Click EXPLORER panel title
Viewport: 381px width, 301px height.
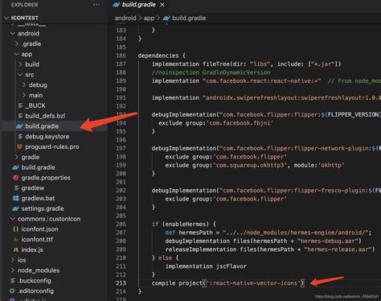point(24,5)
